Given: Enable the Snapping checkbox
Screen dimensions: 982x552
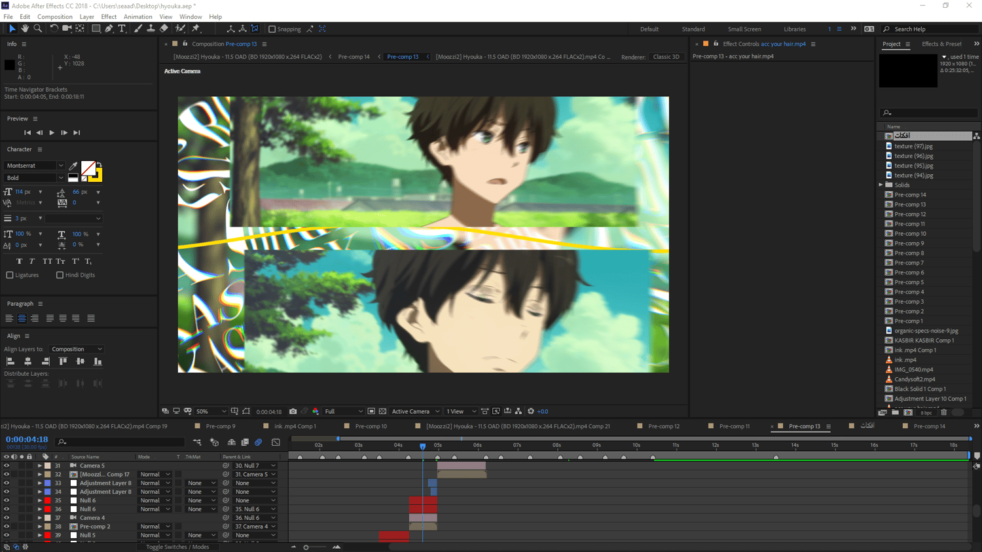Looking at the screenshot, I should click(x=272, y=29).
